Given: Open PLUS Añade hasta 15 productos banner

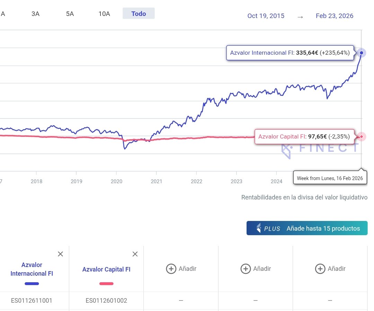Looking at the screenshot, I should pyautogui.click(x=307, y=228).
